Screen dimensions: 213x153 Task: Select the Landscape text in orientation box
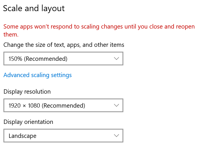point(23,136)
